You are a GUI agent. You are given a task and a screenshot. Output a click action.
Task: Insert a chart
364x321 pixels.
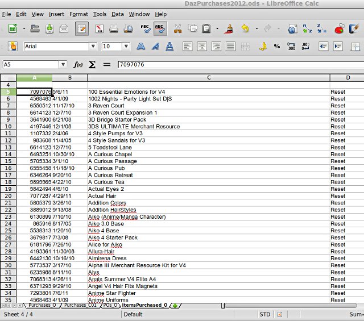point(340,29)
